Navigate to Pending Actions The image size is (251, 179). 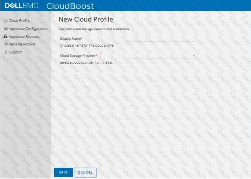click(x=22, y=44)
